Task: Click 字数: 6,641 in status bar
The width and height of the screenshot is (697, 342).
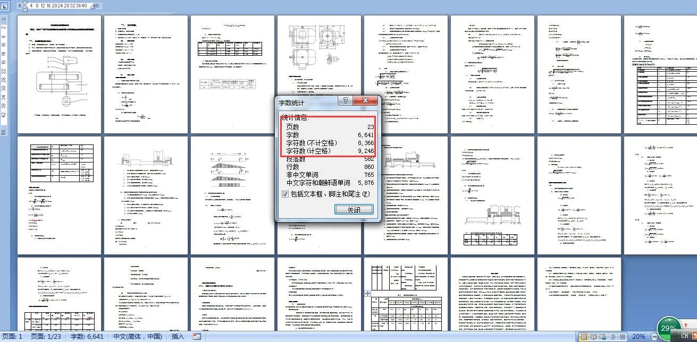Action: [87, 337]
